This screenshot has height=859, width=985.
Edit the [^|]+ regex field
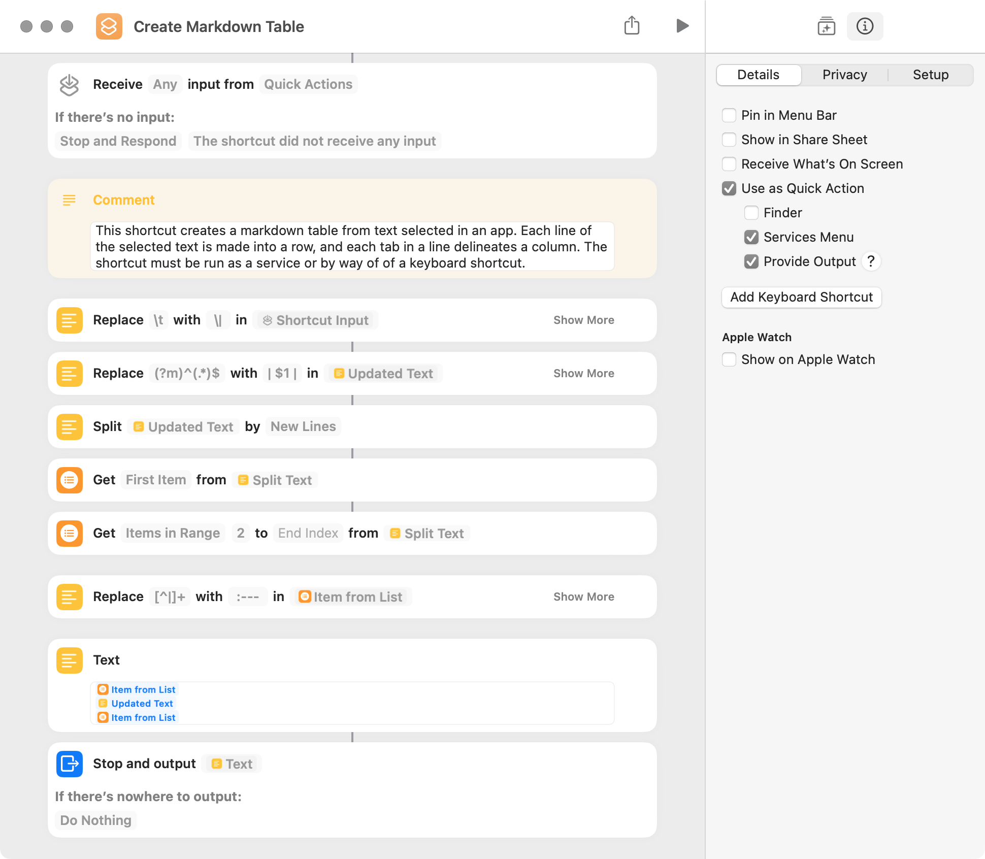(x=170, y=597)
